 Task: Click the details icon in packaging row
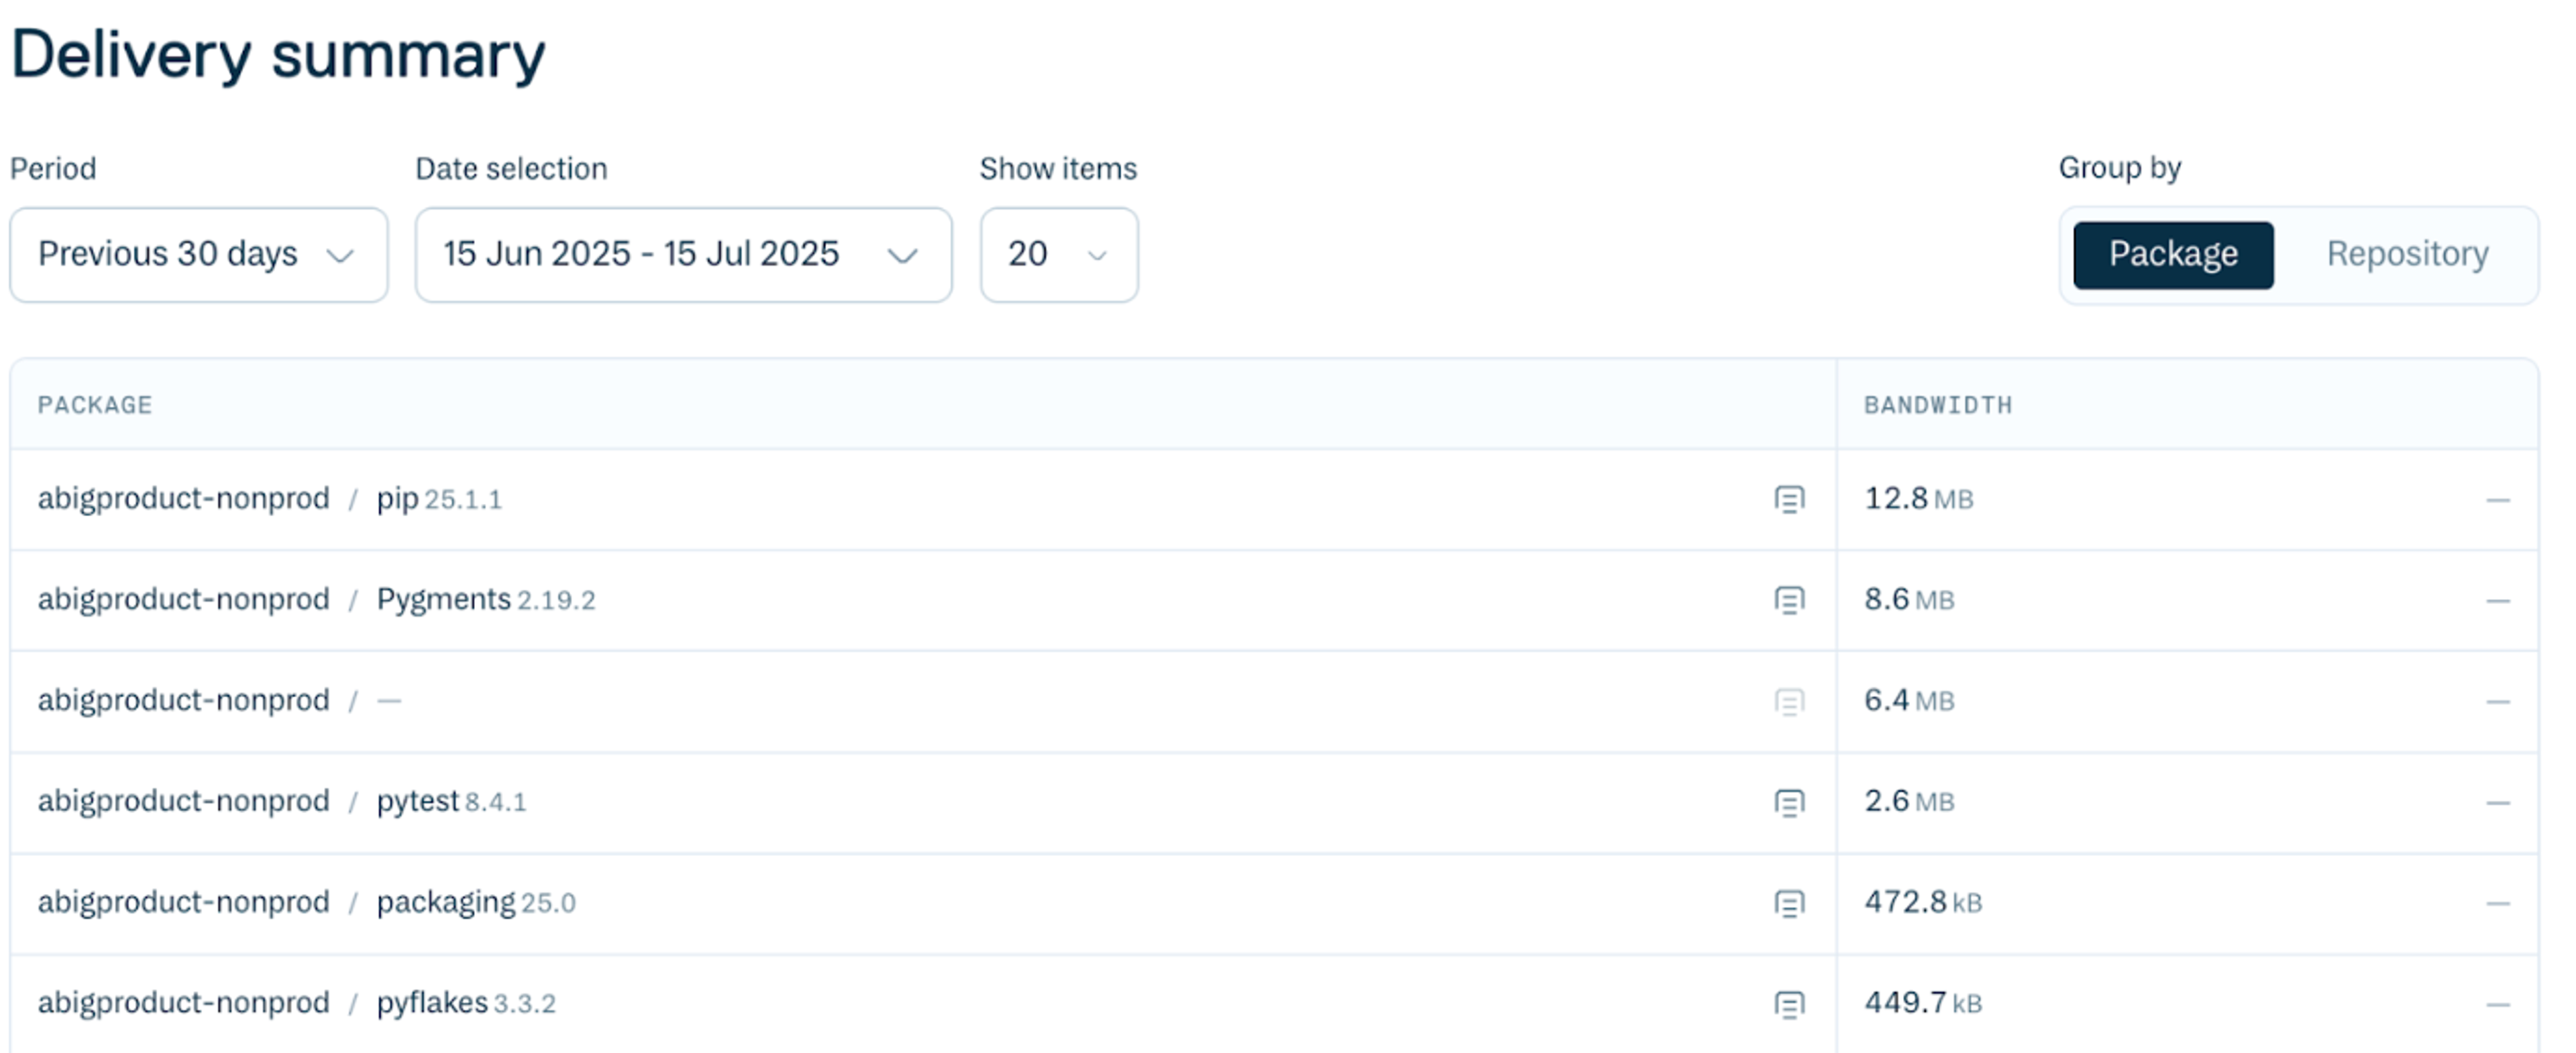1789,902
